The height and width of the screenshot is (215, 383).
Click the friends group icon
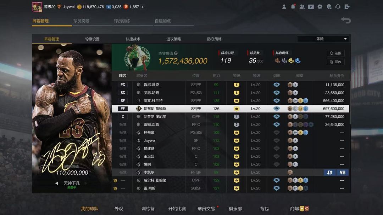point(302,7)
